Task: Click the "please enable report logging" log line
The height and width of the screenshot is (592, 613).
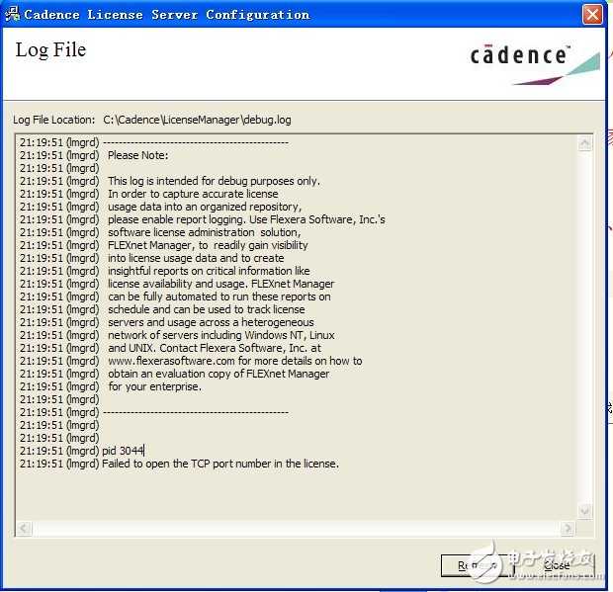Action: 202,219
